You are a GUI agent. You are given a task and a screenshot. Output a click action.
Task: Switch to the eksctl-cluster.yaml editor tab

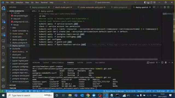[x=62, y=7]
